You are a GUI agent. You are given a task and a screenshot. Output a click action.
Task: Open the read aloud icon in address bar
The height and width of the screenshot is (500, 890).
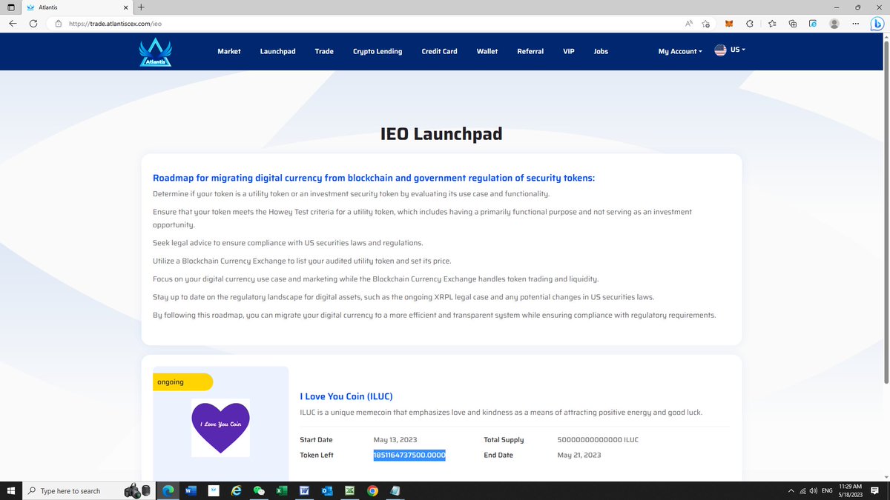click(x=689, y=24)
